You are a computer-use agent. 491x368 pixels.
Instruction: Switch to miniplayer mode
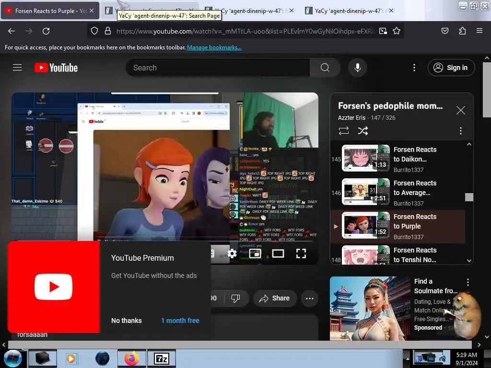255,253
